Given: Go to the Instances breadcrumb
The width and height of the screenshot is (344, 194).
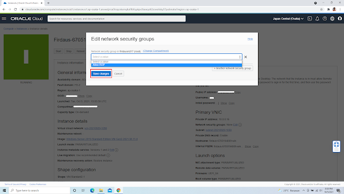Looking at the screenshot, I should coord(22,29).
